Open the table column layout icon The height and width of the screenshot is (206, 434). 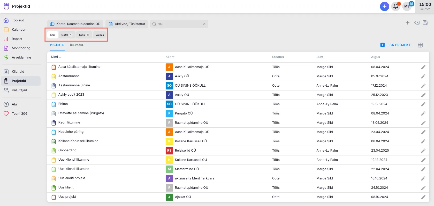pos(420,45)
